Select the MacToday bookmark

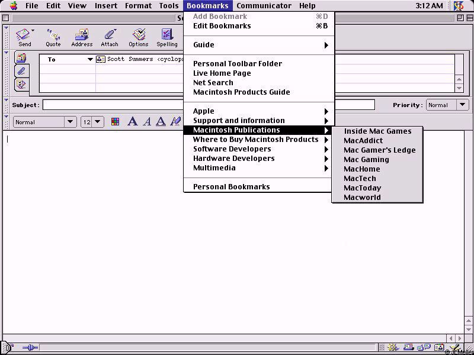tap(377, 188)
